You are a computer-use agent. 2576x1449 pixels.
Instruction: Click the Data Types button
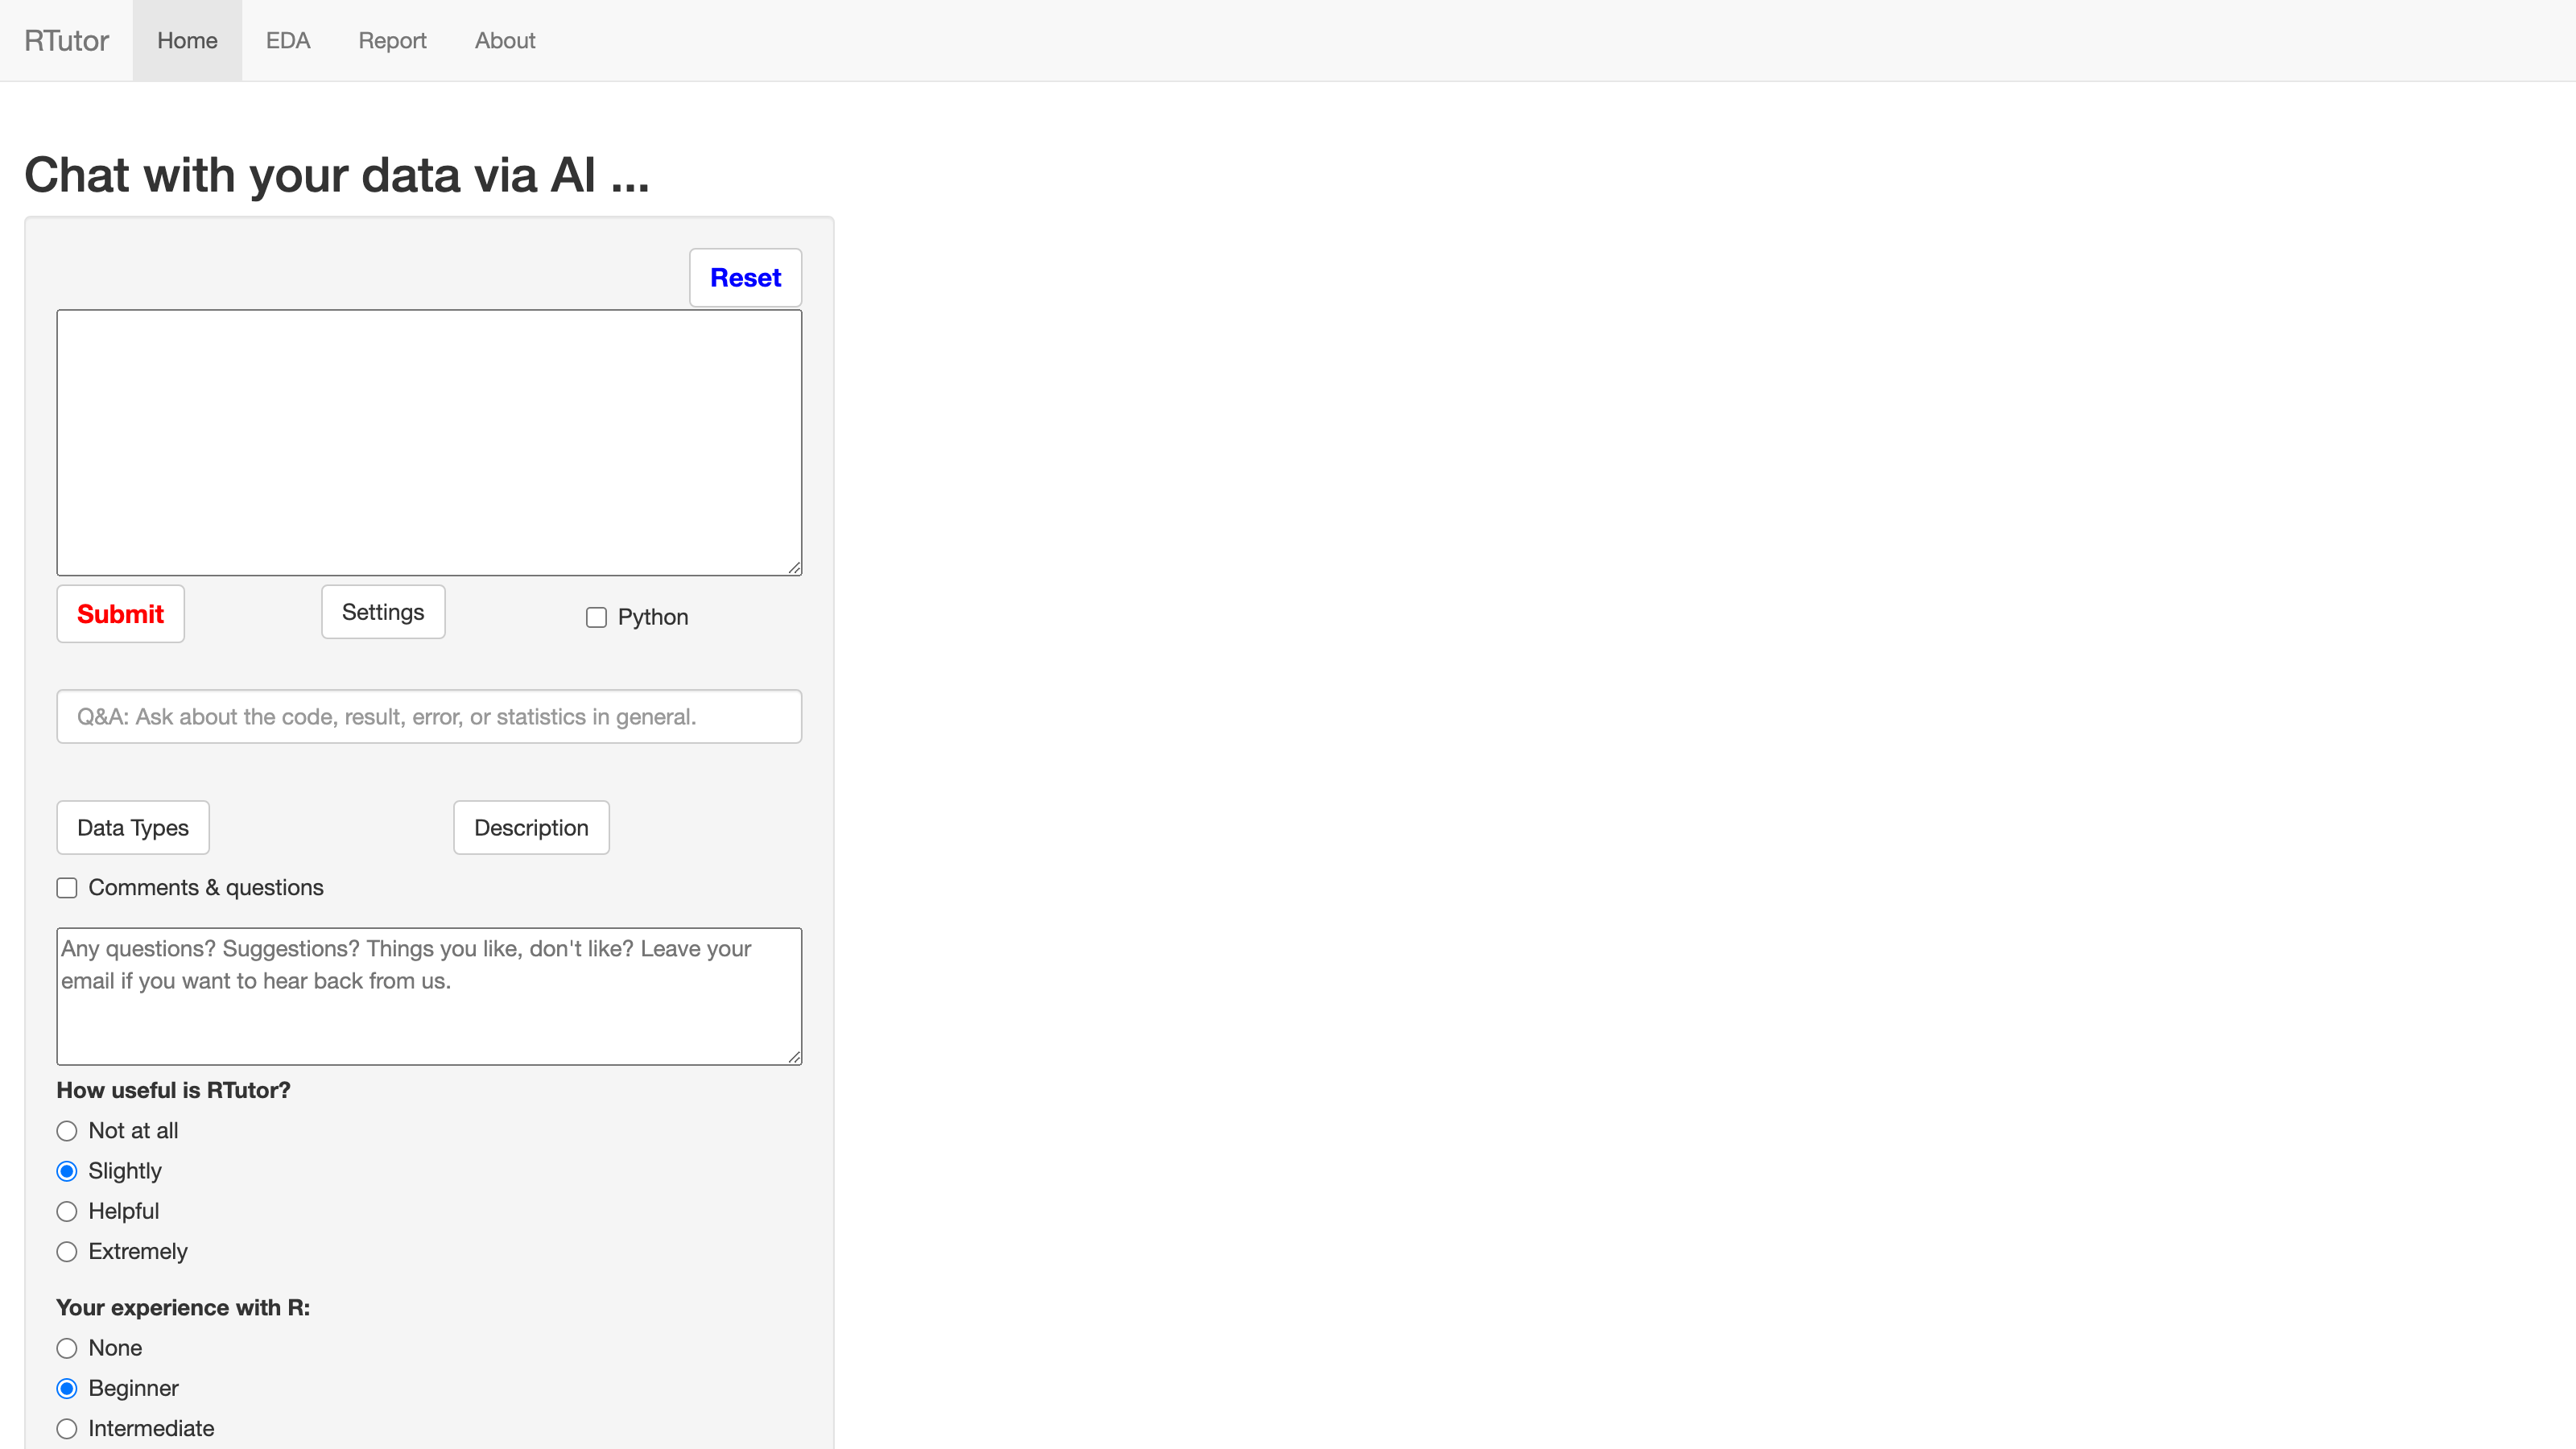[134, 826]
